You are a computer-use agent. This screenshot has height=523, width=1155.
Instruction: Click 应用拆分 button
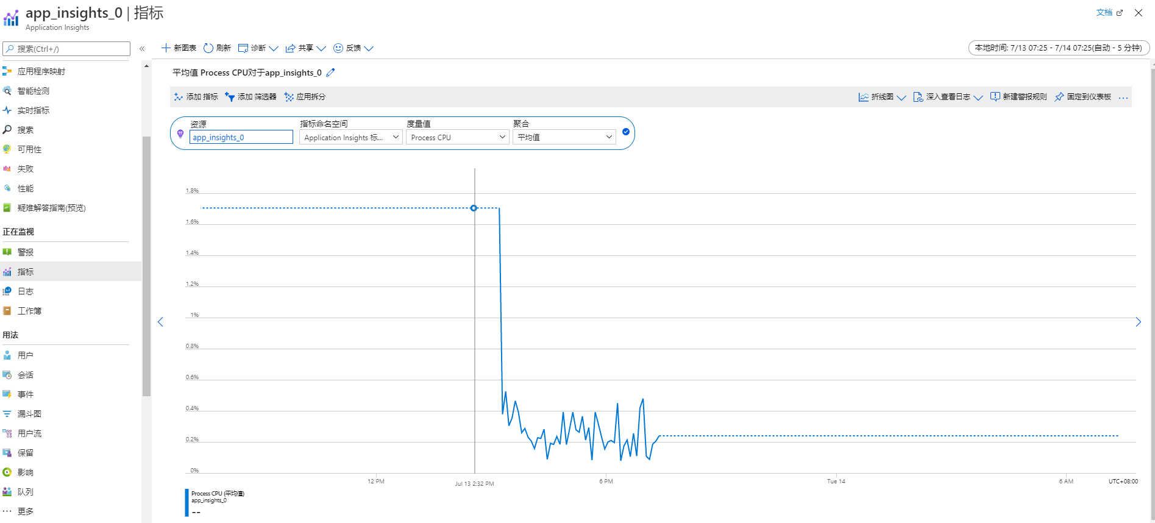point(305,97)
